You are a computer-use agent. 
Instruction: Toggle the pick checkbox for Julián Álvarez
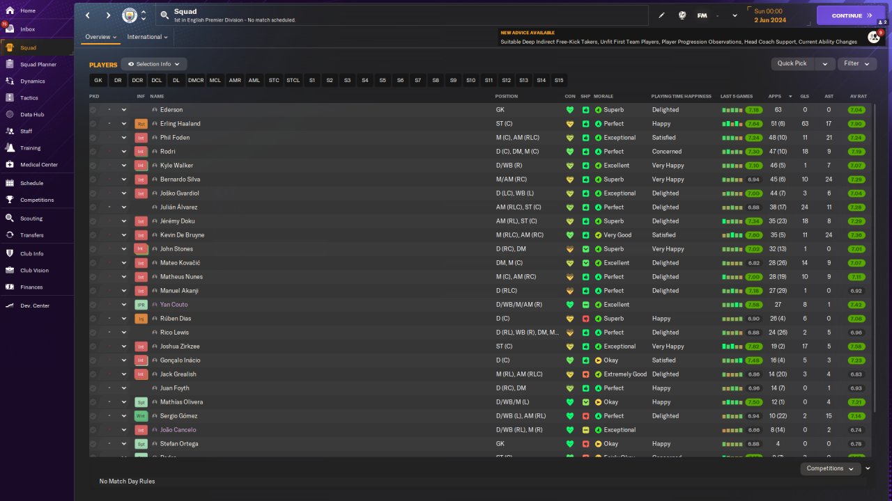pyautogui.click(x=93, y=207)
